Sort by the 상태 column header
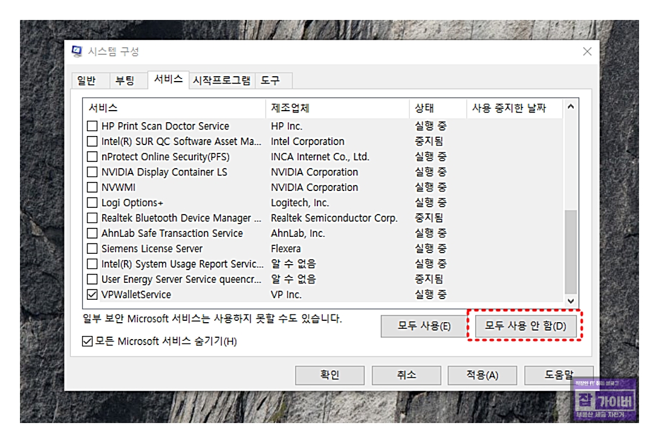Viewport: 659px width, 443px height. [x=438, y=108]
